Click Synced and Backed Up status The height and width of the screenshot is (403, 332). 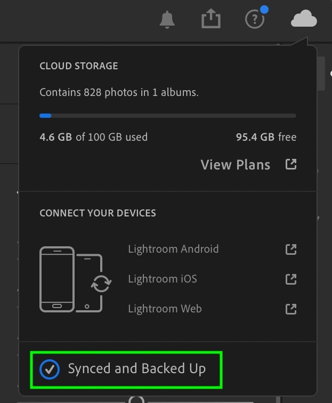137,368
